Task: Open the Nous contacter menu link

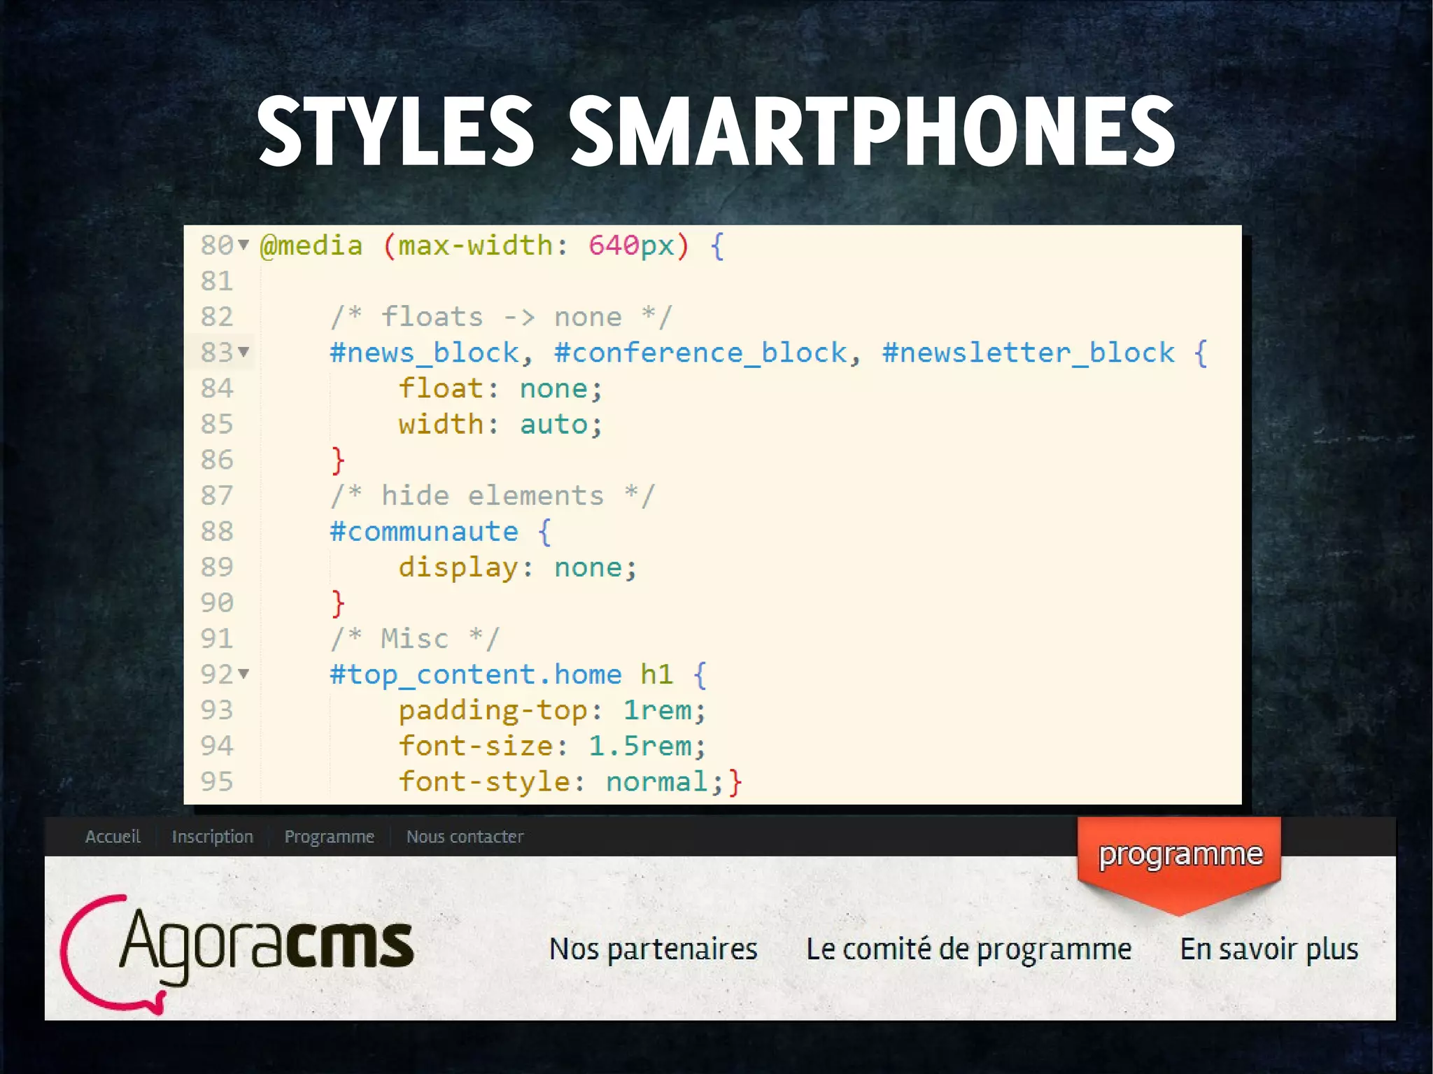Action: (465, 837)
